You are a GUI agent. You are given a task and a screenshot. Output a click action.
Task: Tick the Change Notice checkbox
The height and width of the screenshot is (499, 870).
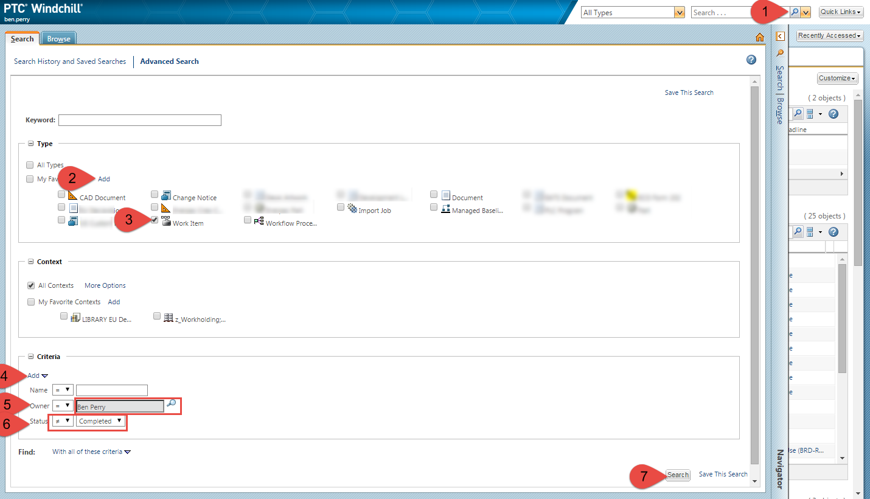155,195
